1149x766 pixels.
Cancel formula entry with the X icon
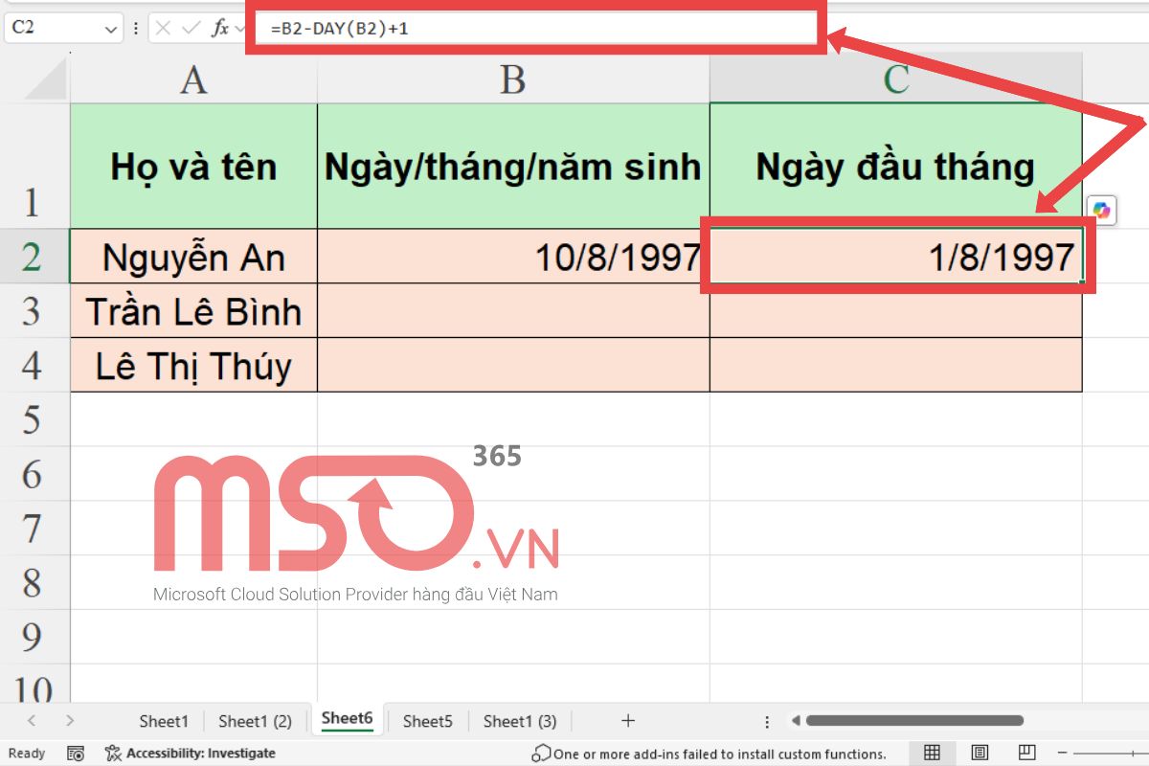163,29
